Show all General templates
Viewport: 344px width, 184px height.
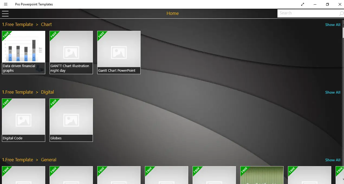point(333,160)
